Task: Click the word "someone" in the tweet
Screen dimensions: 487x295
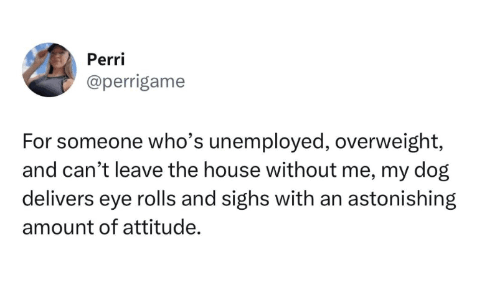Action: [x=102, y=142]
